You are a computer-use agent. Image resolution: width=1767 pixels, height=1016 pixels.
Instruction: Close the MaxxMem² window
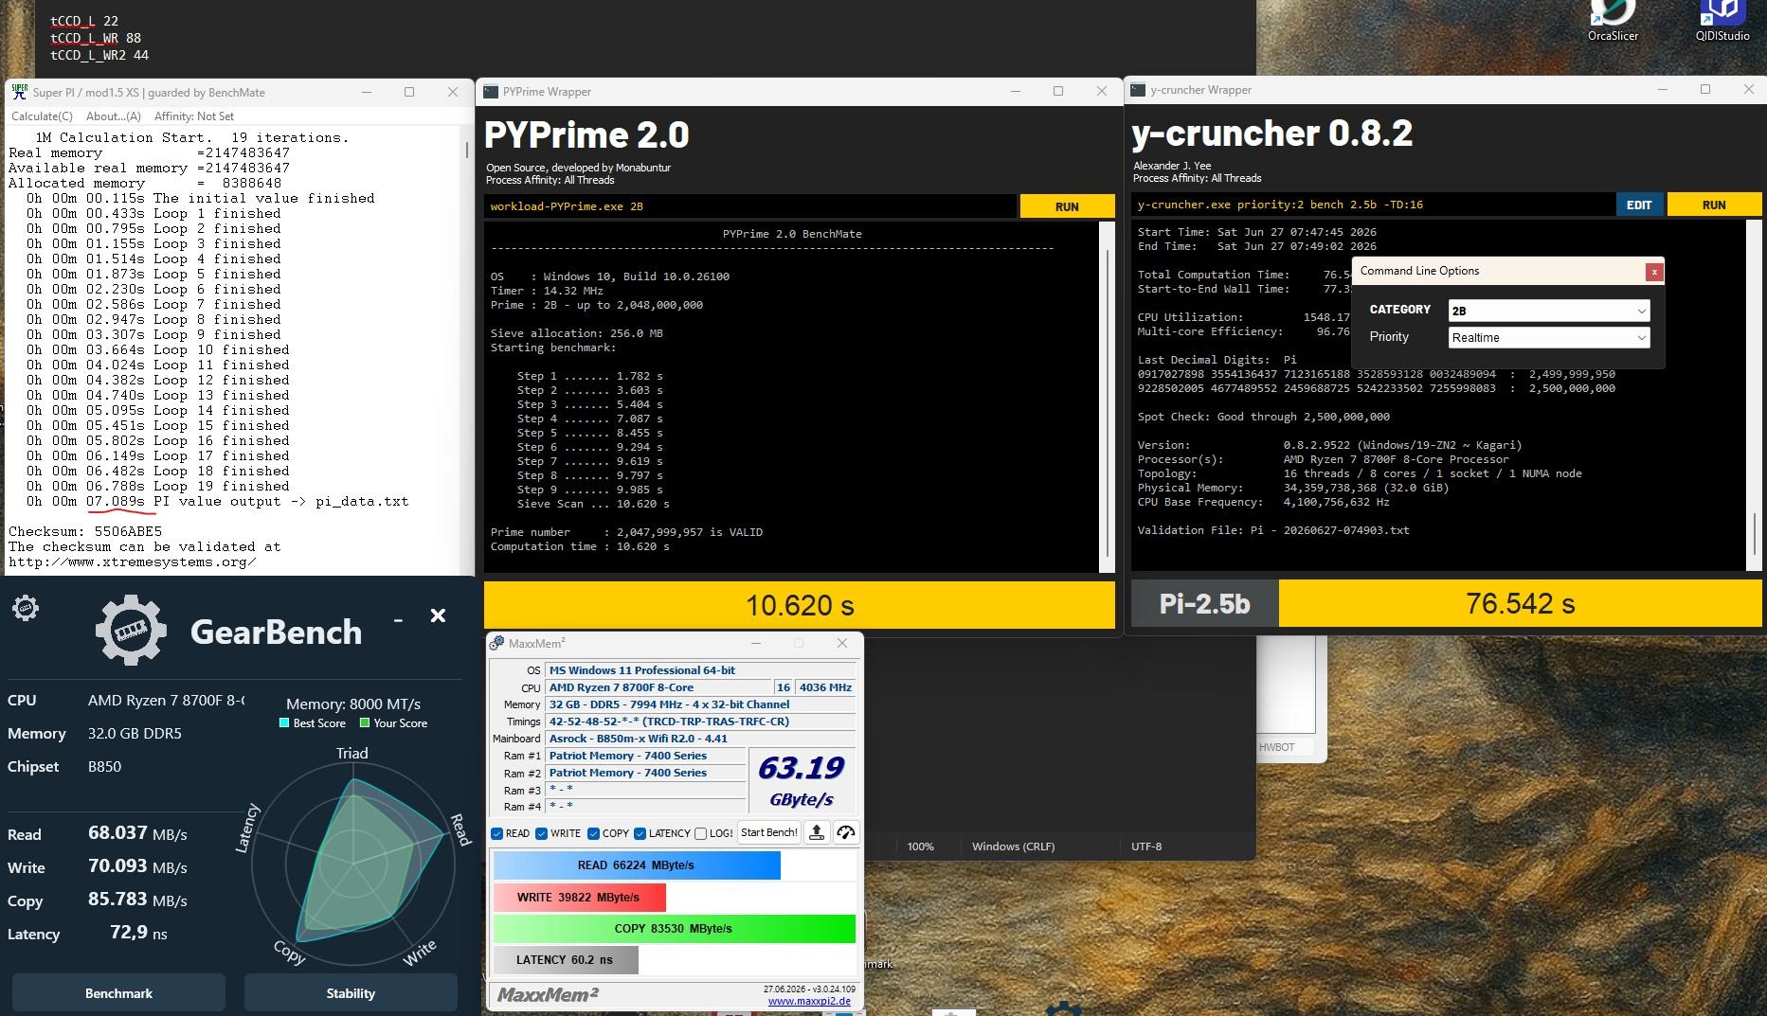842,643
